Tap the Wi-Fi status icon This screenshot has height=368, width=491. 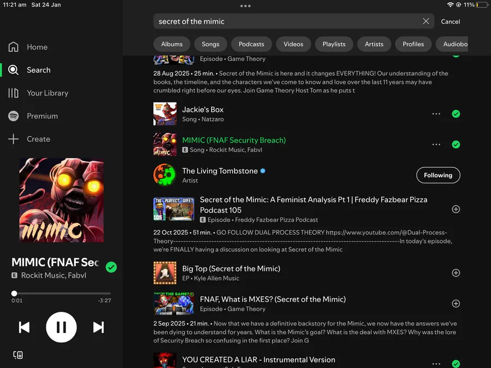[450, 5]
